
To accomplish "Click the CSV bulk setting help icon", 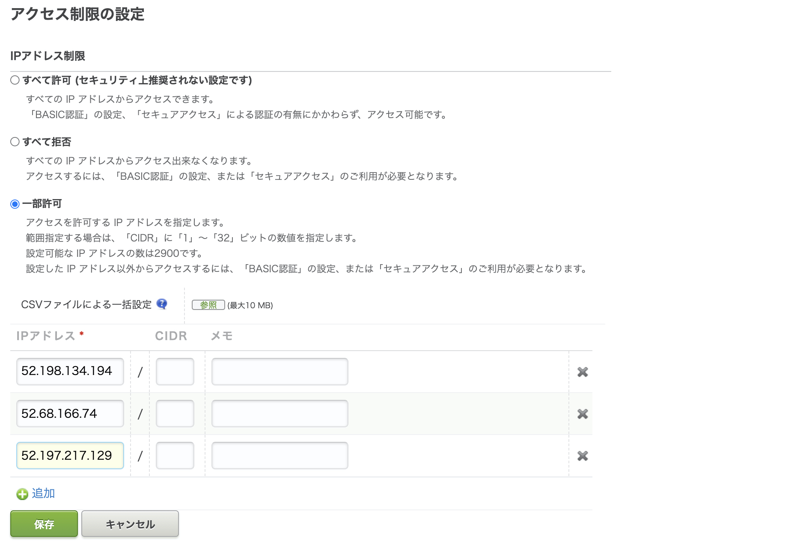I will 162,304.
